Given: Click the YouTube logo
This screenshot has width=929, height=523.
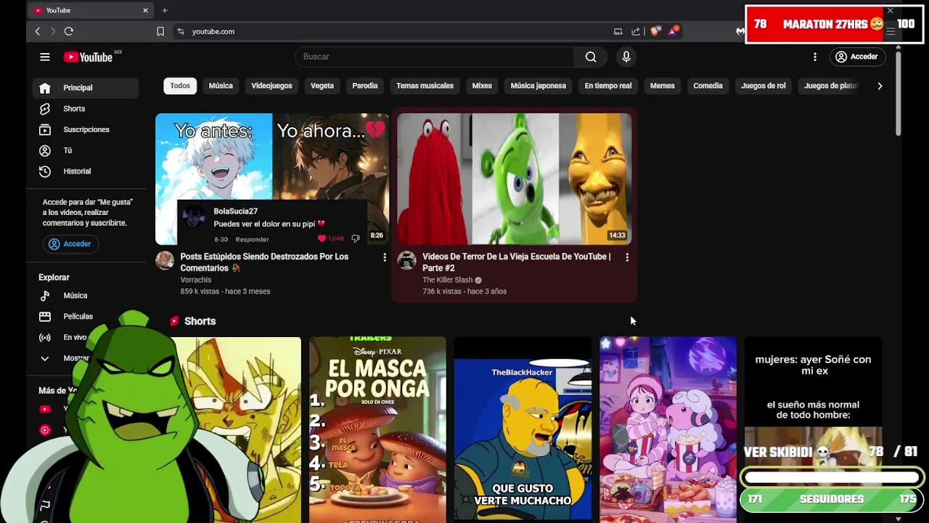Looking at the screenshot, I should coord(88,57).
